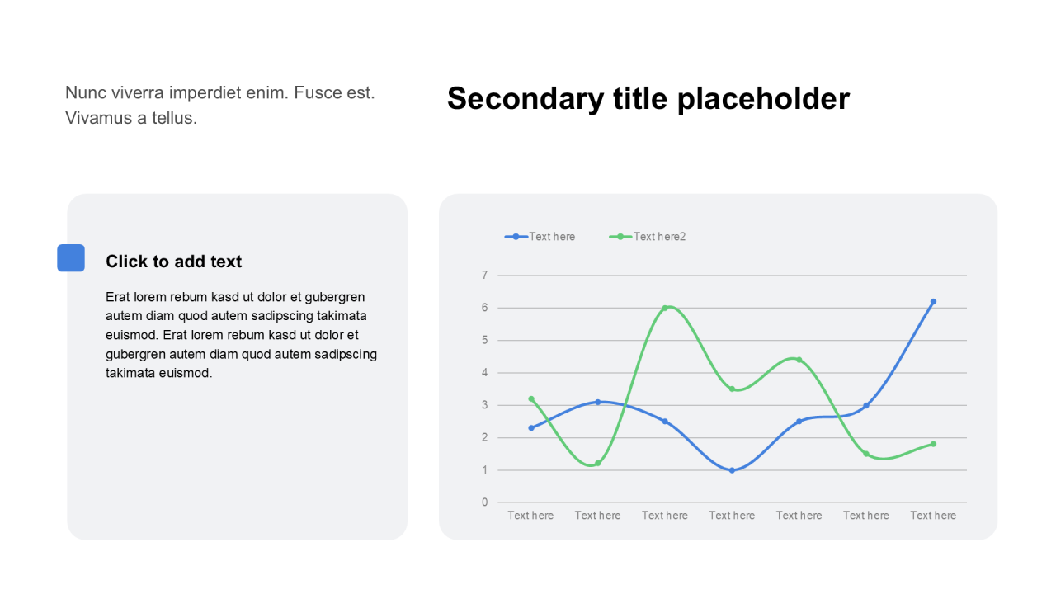Select the green legend marker for Text here2
Image resolution: width=1056 pixels, height=594 pixels.
pyautogui.click(x=620, y=237)
